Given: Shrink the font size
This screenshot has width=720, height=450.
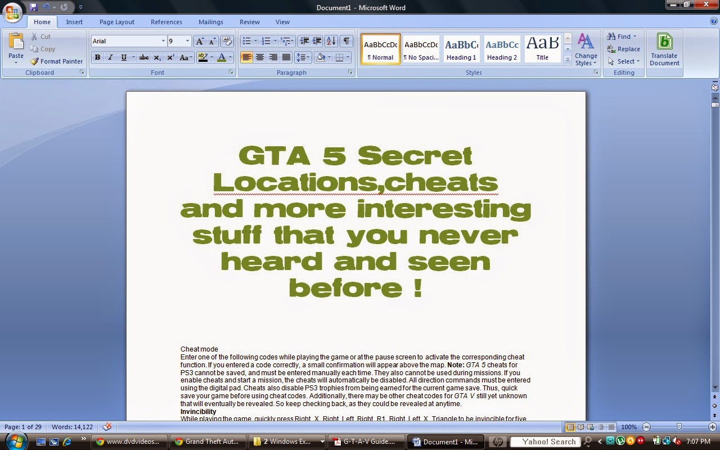Looking at the screenshot, I should click(x=212, y=41).
